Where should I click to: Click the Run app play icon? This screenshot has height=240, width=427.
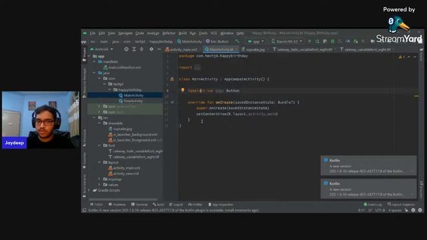[310, 41]
